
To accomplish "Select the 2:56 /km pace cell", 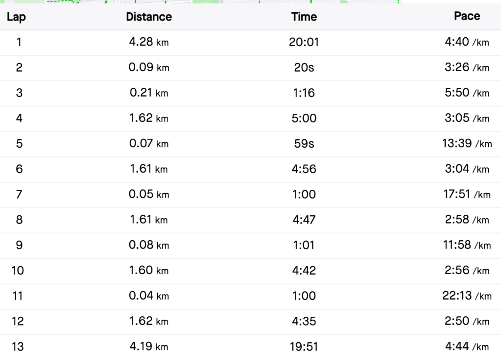I will [467, 271].
